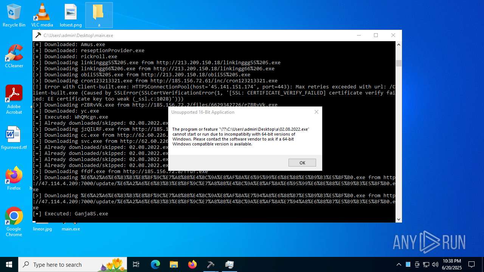
Task: Click the console vertical scrollbar thumb
Action: (x=399, y=63)
